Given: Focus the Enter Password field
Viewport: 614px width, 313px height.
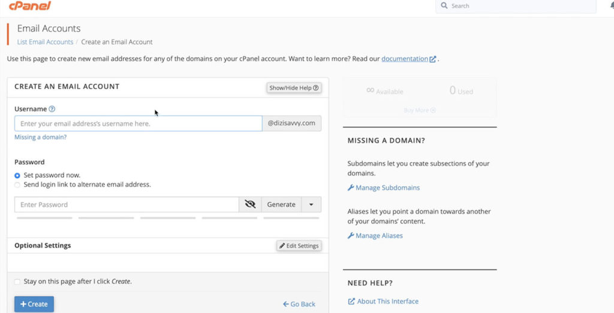Looking at the screenshot, I should 127,204.
